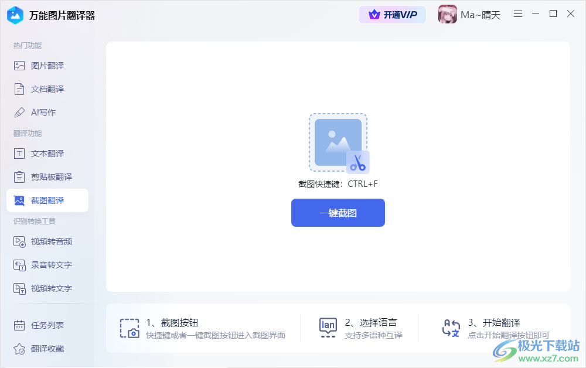
Task: Open the 文档翻译 document icon
Action: pos(19,89)
